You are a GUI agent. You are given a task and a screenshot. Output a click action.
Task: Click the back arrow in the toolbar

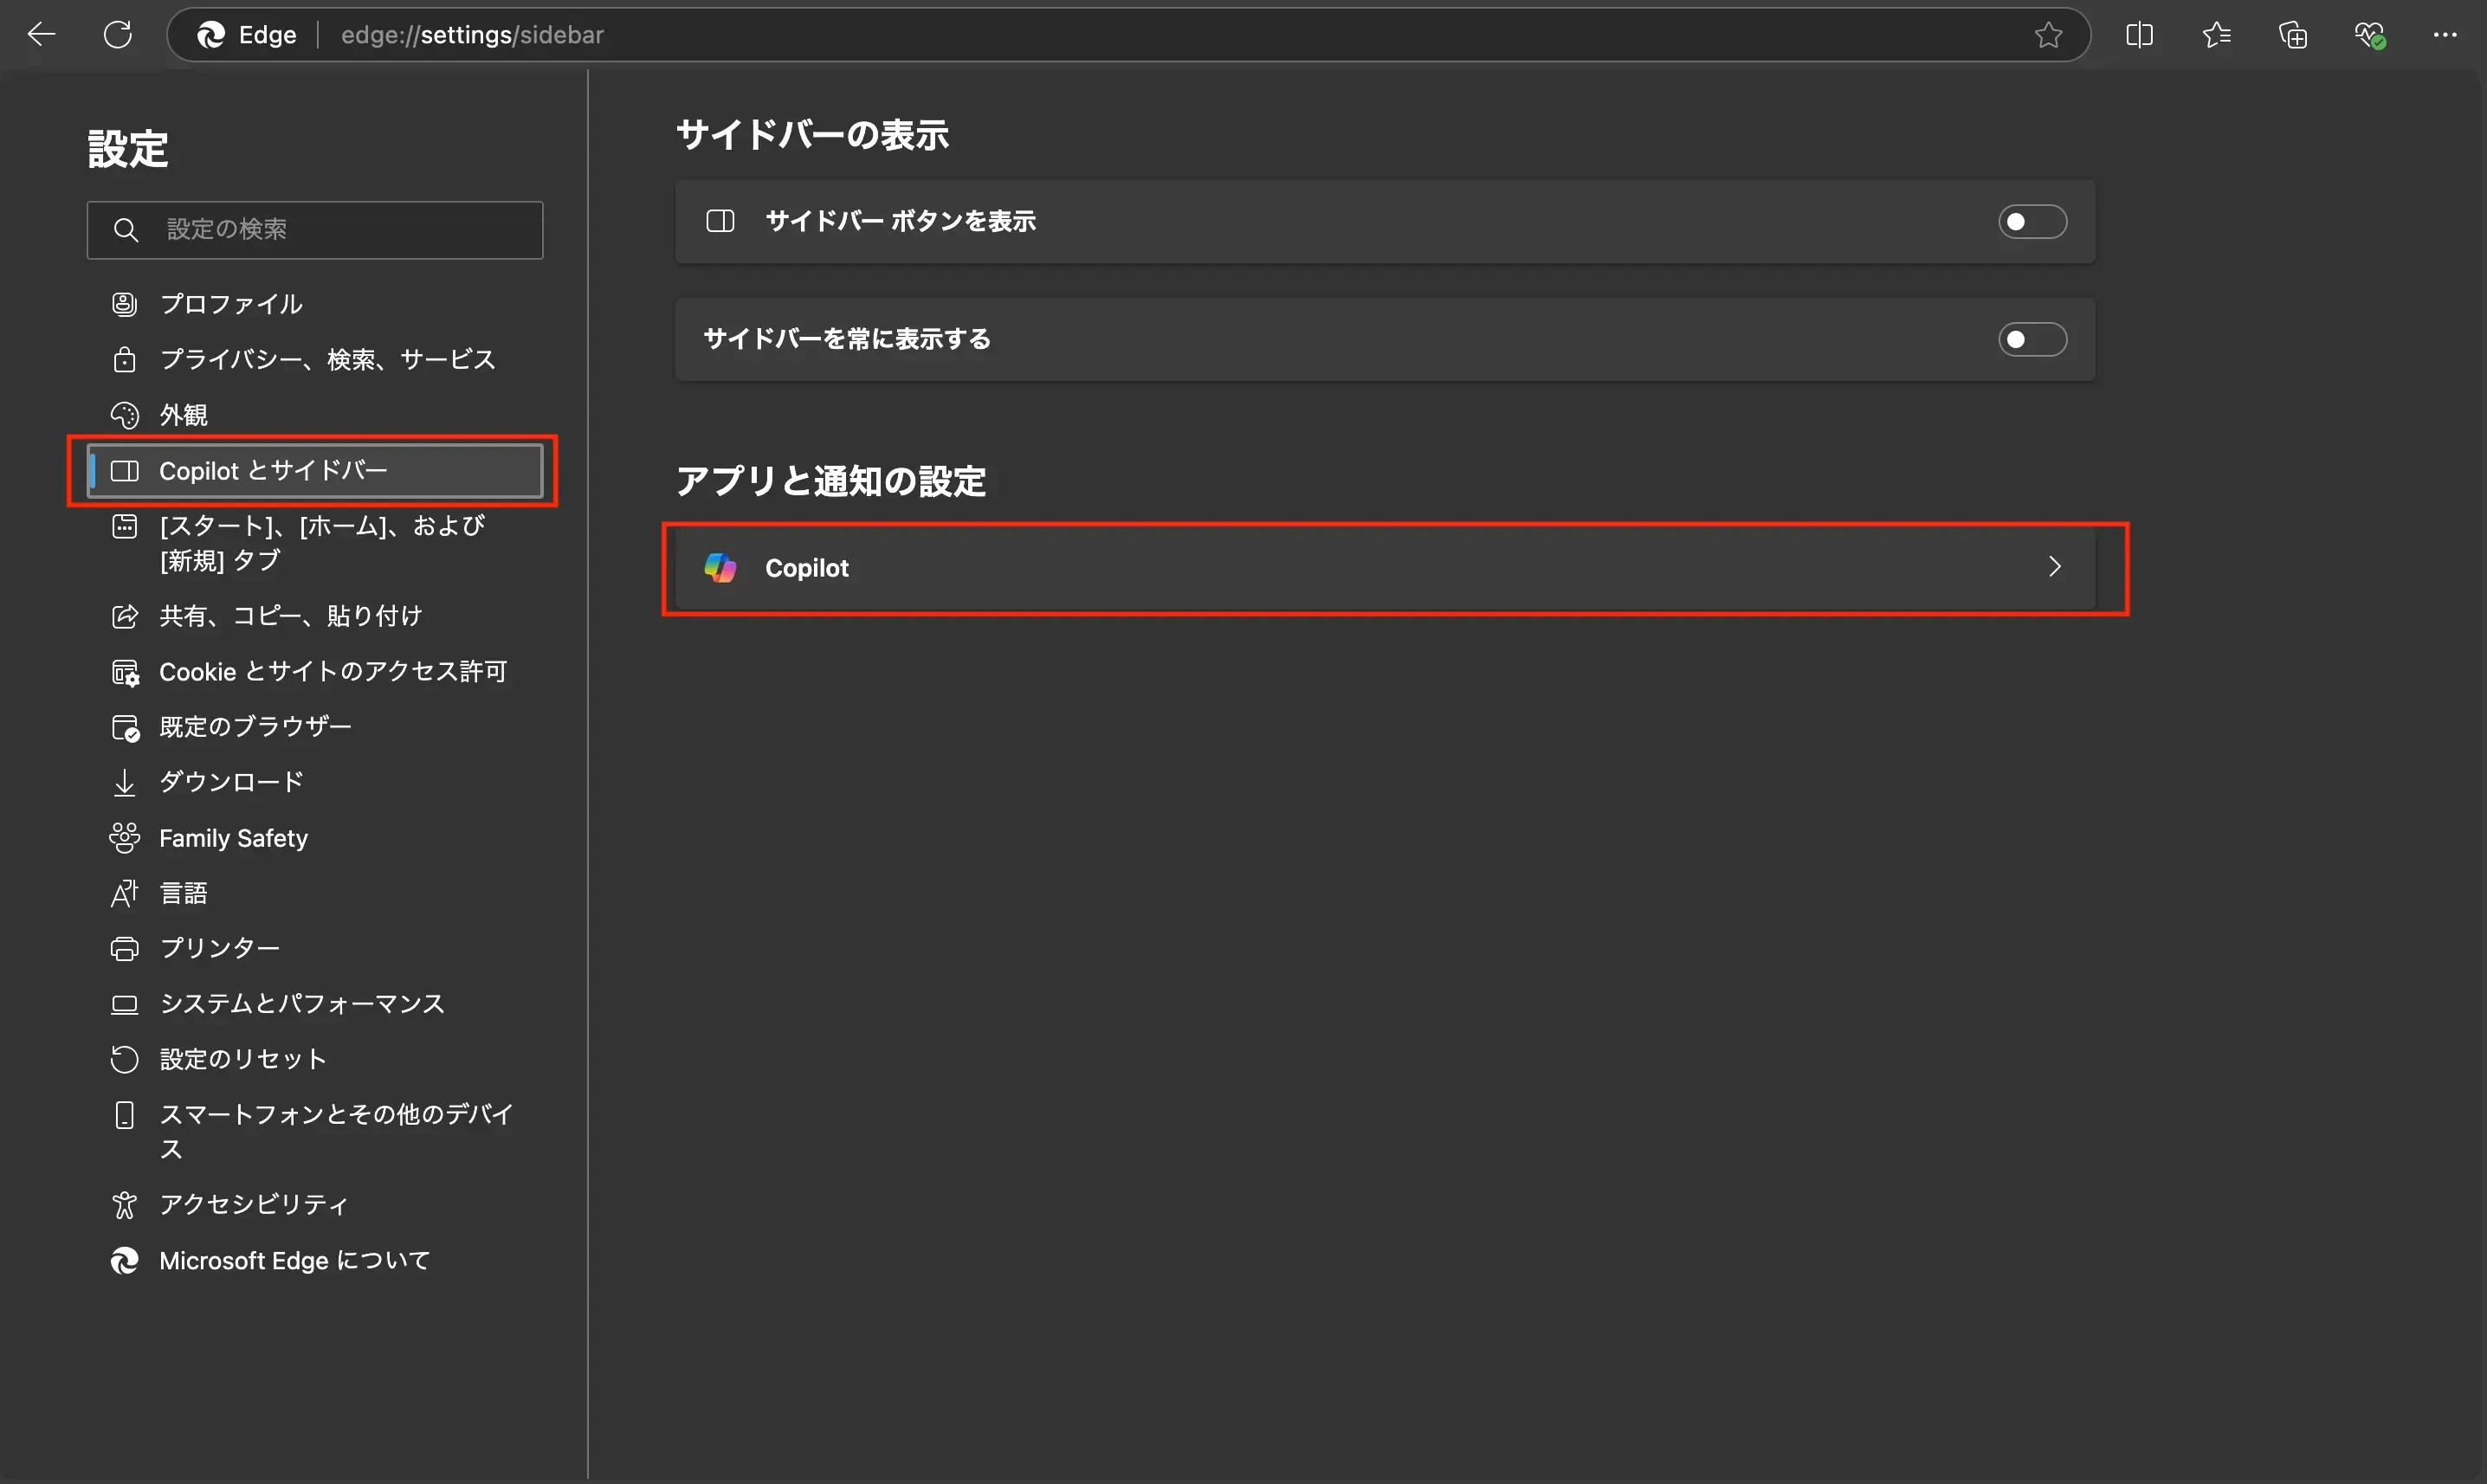pos(41,34)
